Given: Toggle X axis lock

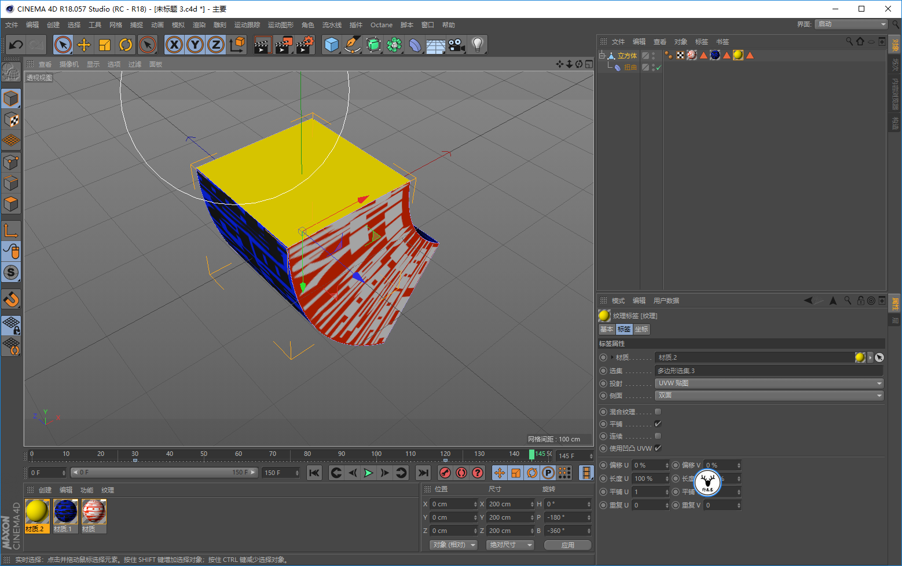Looking at the screenshot, I should click(174, 45).
